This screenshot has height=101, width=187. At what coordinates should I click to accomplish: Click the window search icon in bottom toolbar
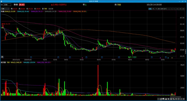pyautogui.click(x=163, y=99)
